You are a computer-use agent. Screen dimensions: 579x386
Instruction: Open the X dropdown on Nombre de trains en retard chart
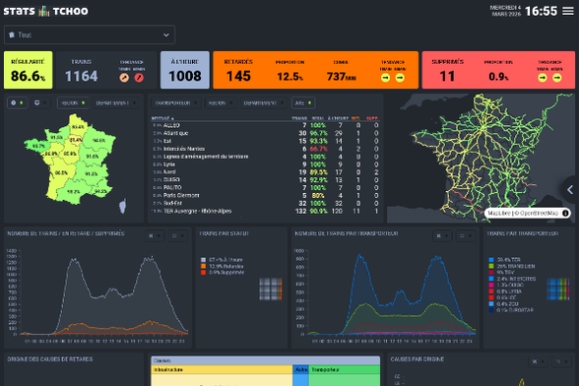[155, 235]
